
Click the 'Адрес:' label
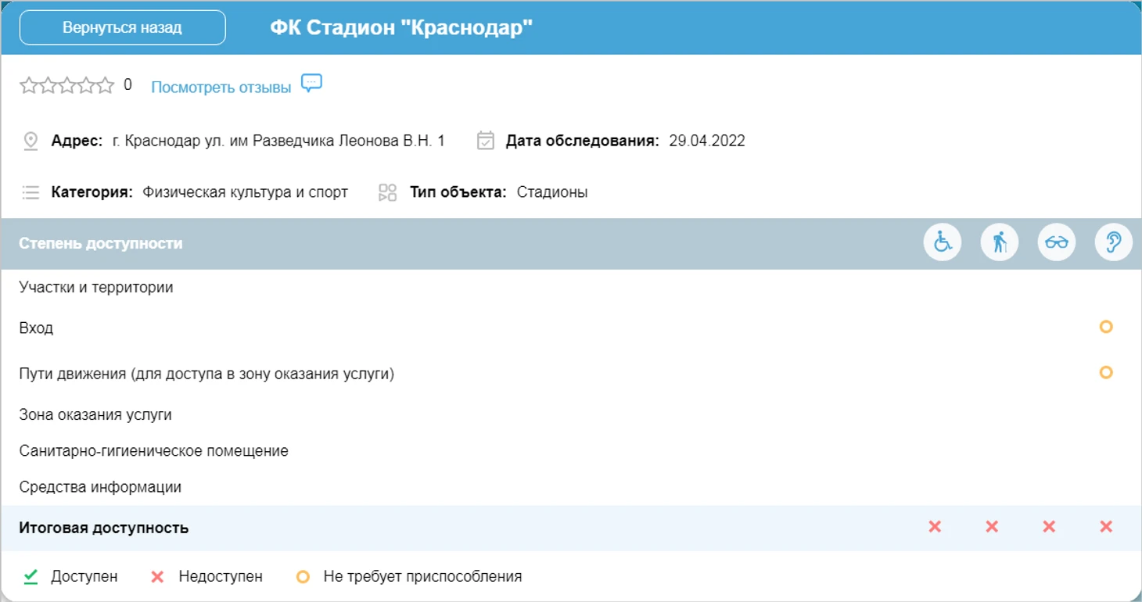(77, 142)
